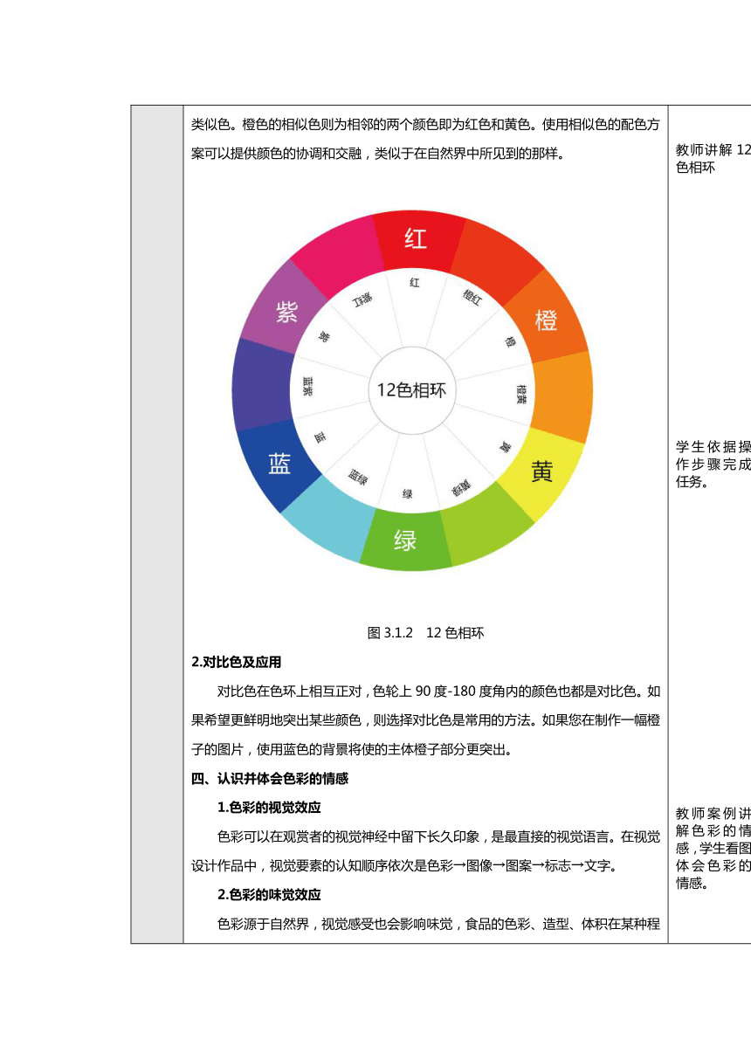This screenshot has height=1060, width=751.
Task: Click the heading 四、认识并体会色彩的情感
Action: 270,778
